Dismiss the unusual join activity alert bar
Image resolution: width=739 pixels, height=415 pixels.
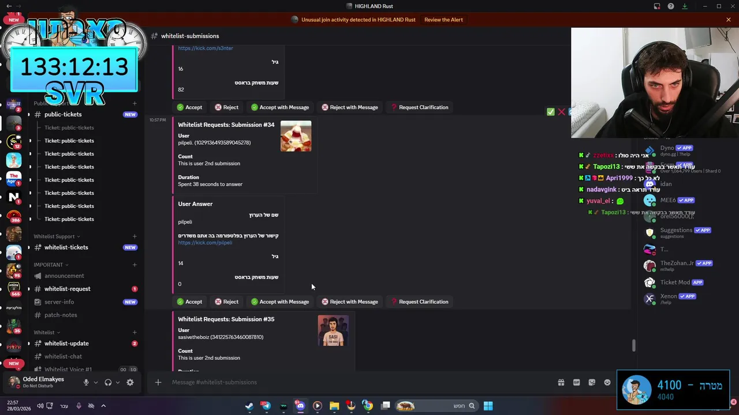729,20
